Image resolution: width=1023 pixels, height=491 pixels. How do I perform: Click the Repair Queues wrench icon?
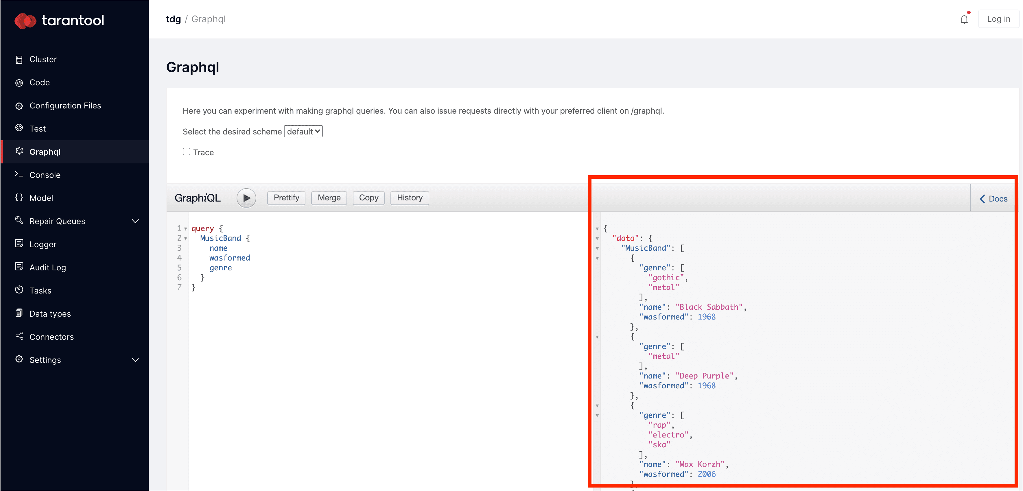coord(19,220)
